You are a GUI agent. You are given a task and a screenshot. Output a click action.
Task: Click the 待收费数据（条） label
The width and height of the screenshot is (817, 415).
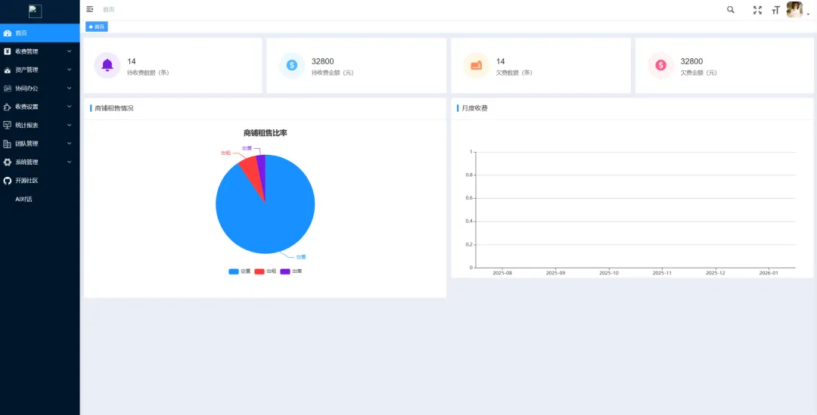click(x=148, y=73)
